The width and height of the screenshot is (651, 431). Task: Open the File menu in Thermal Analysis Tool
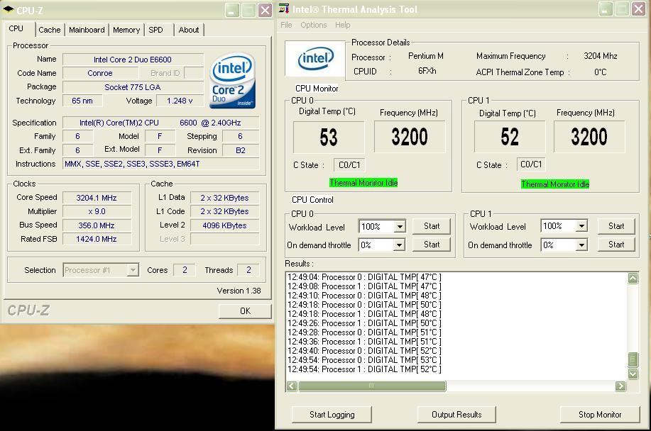tap(286, 25)
